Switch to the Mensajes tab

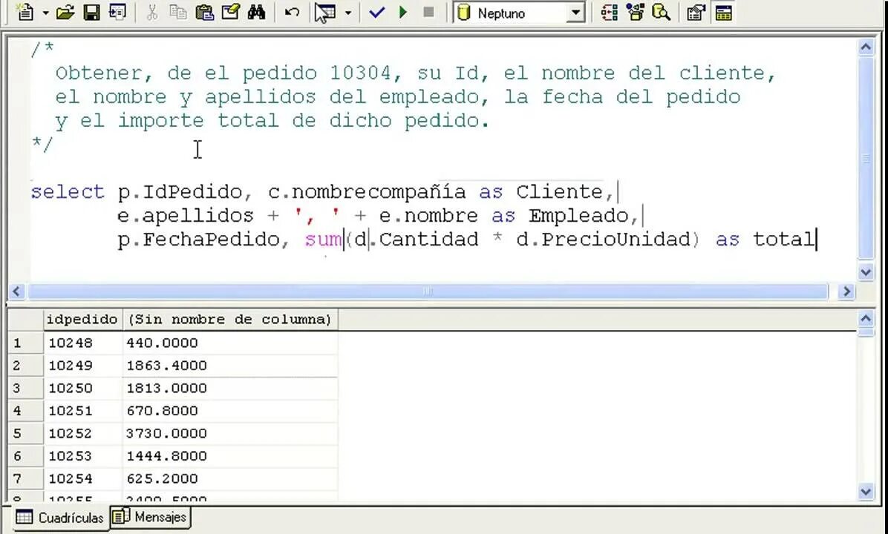149,517
